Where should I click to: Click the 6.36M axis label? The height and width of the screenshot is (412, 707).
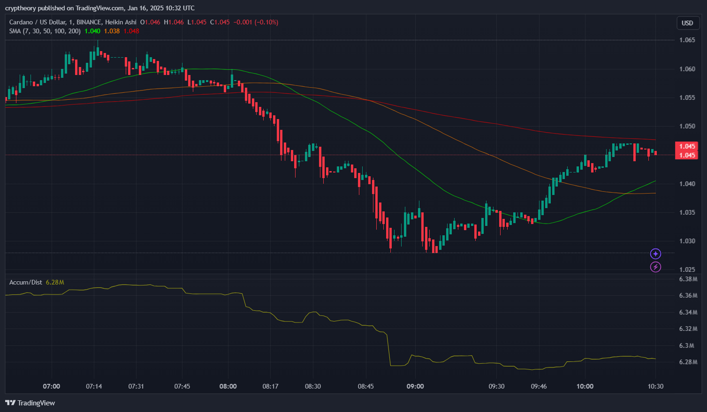coord(688,295)
